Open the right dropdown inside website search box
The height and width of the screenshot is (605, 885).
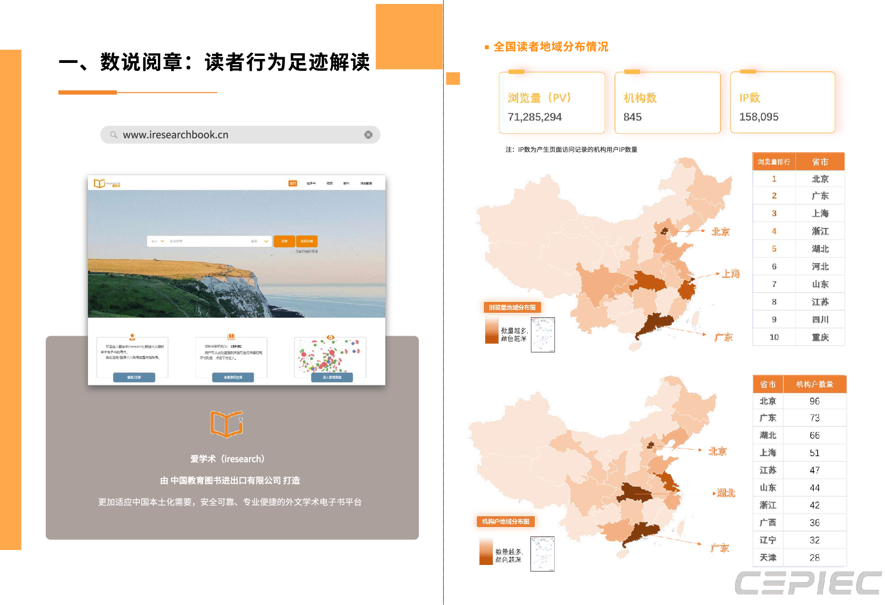pyautogui.click(x=266, y=241)
